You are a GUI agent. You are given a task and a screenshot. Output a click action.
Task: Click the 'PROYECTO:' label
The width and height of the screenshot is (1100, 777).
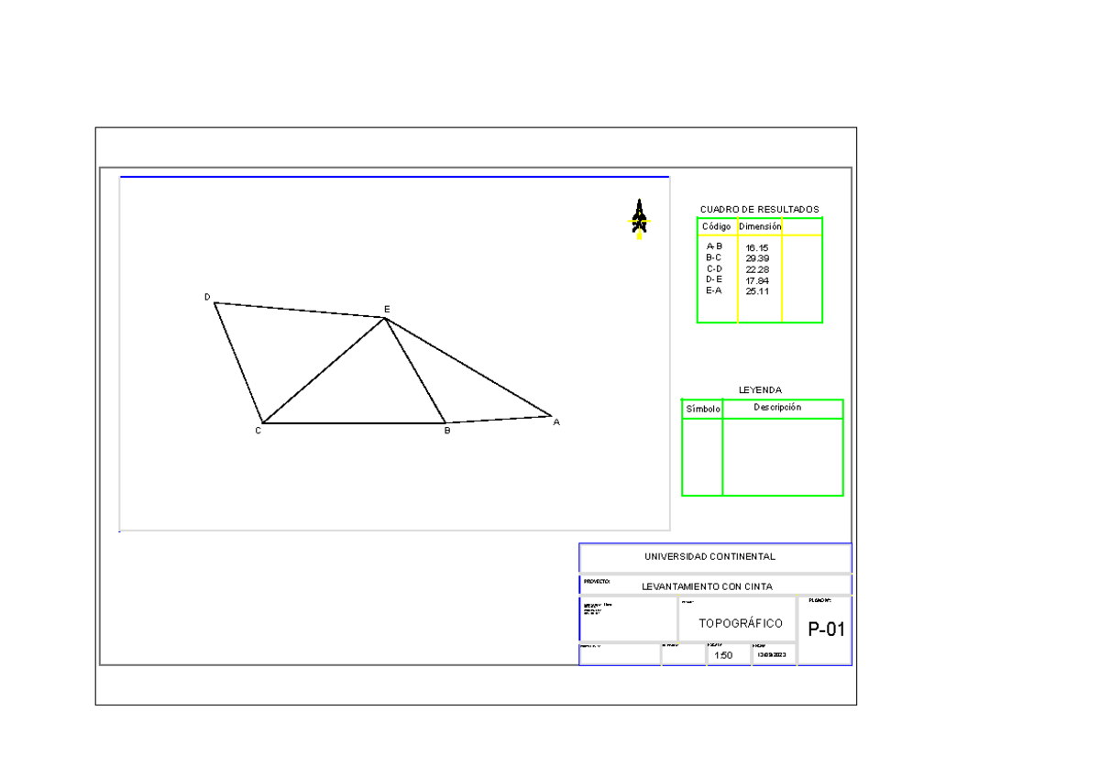pos(597,581)
